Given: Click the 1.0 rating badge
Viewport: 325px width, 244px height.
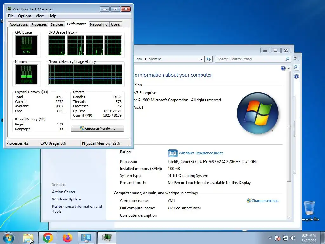Looking at the screenshot, I should 172,153.
